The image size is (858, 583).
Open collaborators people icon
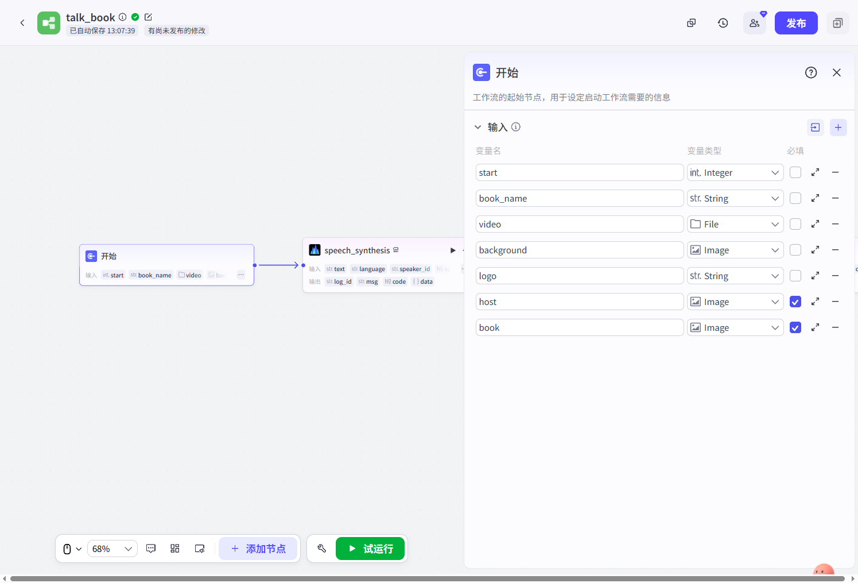pos(755,23)
